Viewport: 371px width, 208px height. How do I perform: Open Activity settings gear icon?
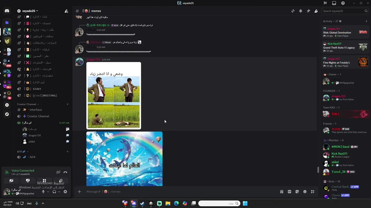tap(340, 21)
